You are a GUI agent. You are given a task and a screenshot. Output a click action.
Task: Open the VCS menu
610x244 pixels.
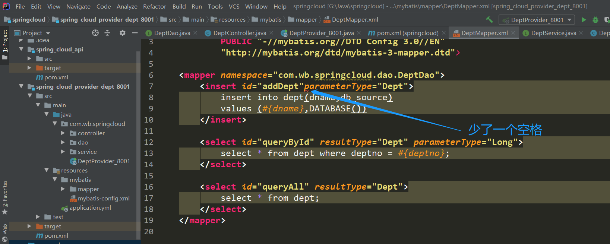coord(234,6)
